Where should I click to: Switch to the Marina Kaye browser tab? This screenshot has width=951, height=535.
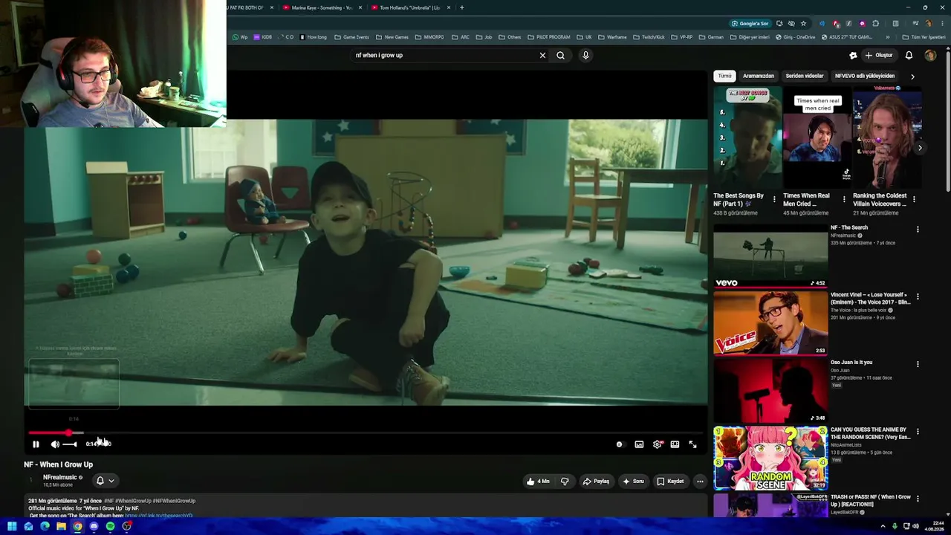point(322,7)
